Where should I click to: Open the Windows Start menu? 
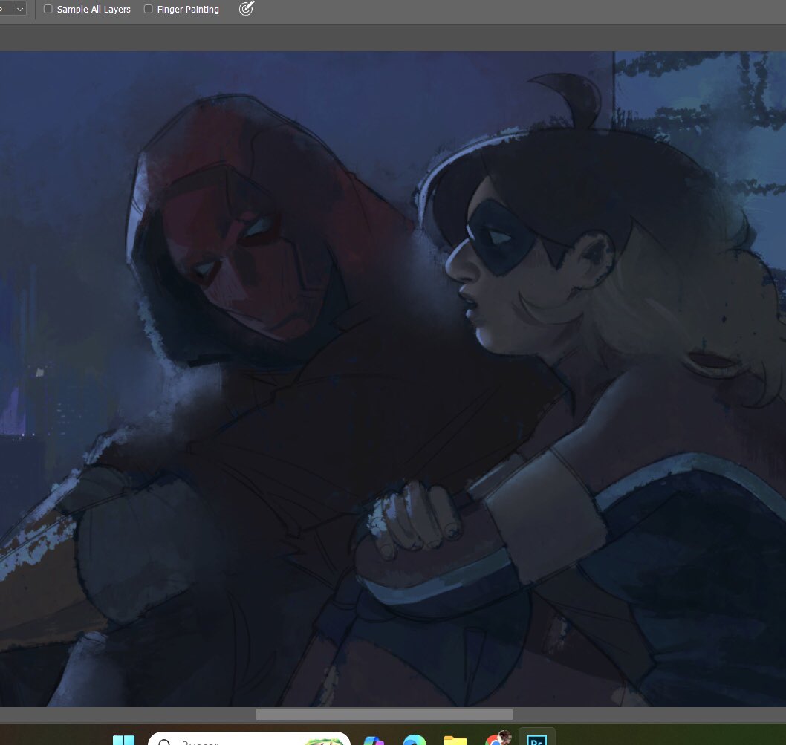123,740
